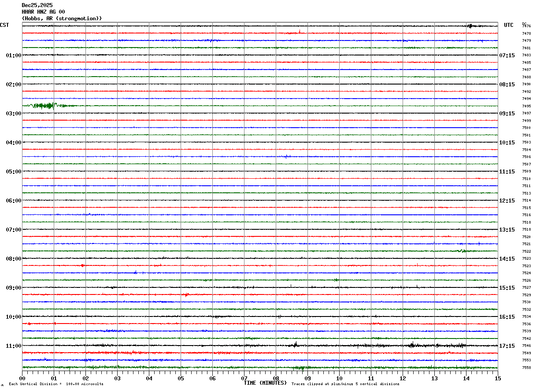The width and height of the screenshot is (533, 390).
Task: Click the Each Vertical Division scale note
Action: click(x=56, y=384)
